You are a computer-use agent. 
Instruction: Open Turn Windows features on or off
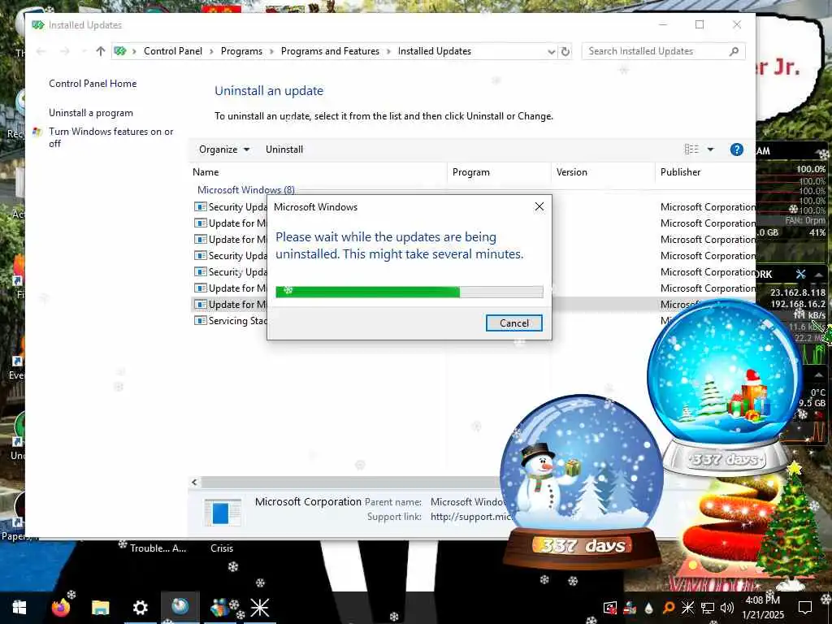click(110, 137)
